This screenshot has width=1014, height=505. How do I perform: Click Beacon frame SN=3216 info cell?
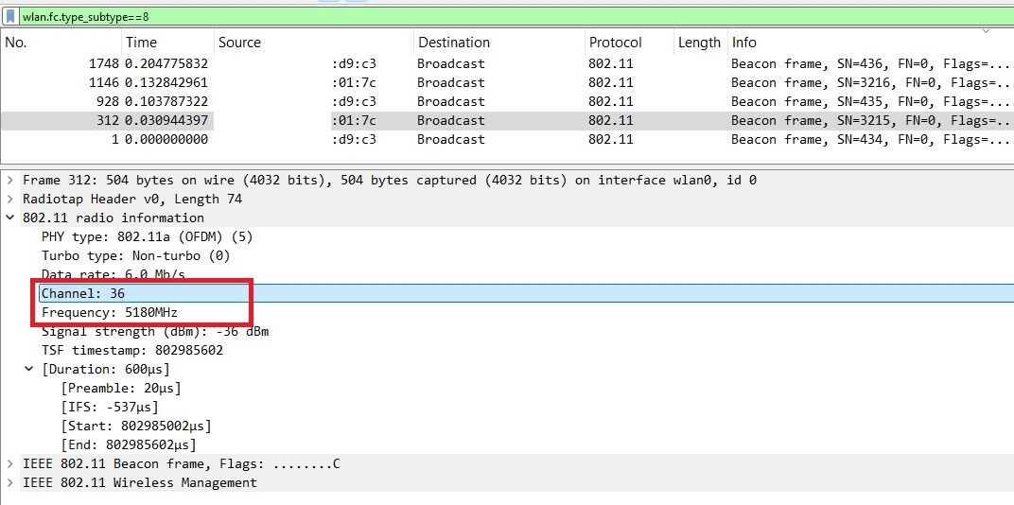[870, 83]
